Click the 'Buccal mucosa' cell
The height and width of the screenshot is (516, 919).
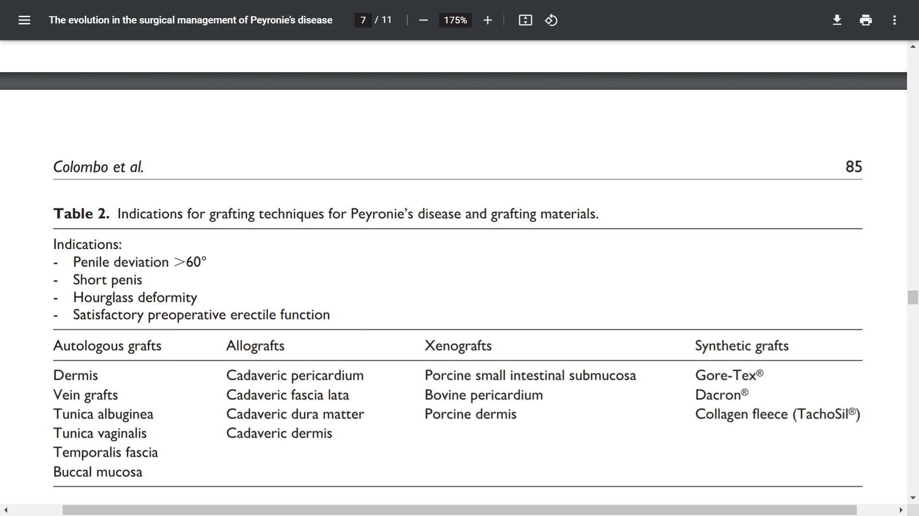[x=98, y=472]
